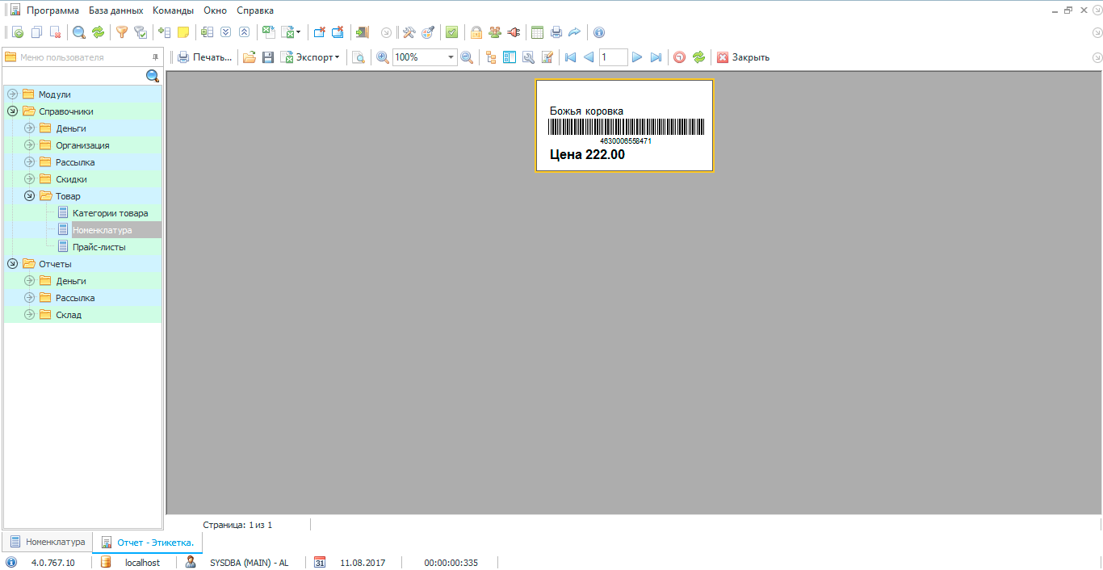Open the Экспорт dropdown
The width and height of the screenshot is (1103, 570).
[311, 57]
